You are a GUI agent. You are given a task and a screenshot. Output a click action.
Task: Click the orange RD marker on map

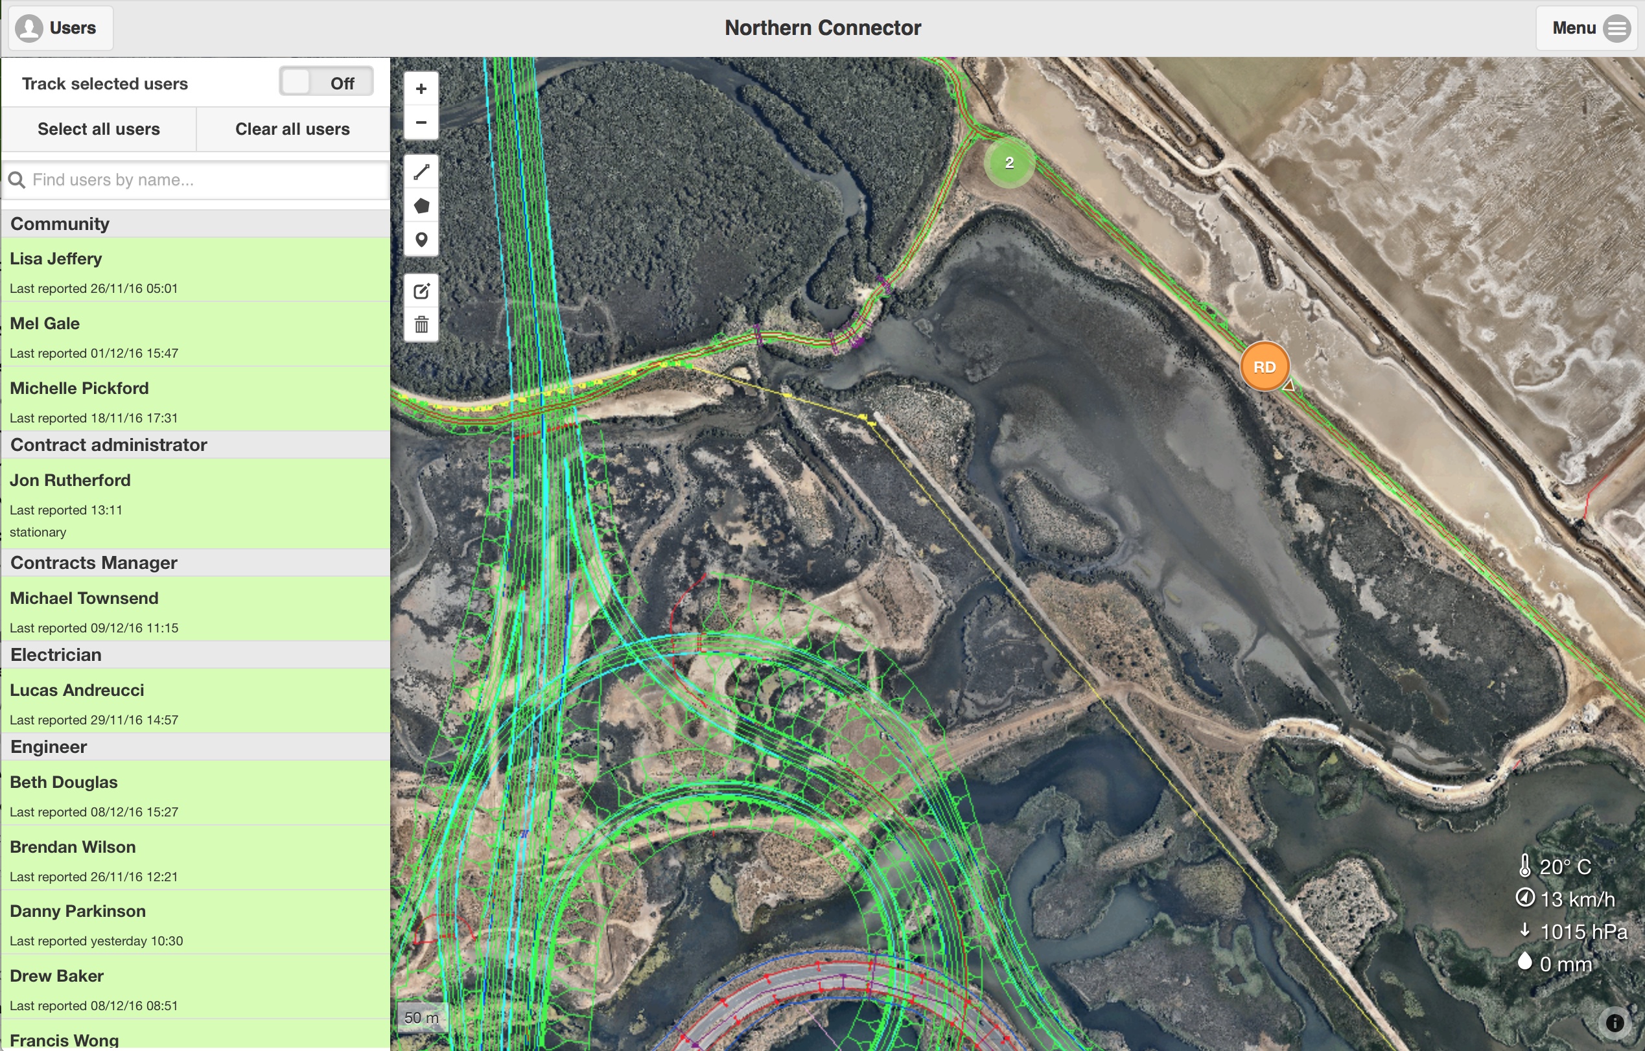pyautogui.click(x=1265, y=367)
